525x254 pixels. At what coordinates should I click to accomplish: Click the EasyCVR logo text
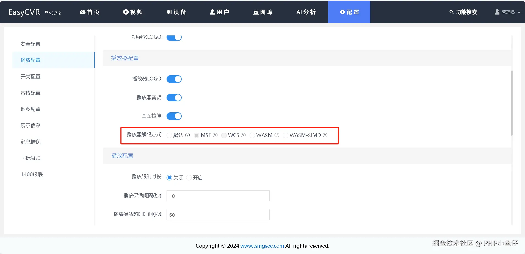coord(24,12)
